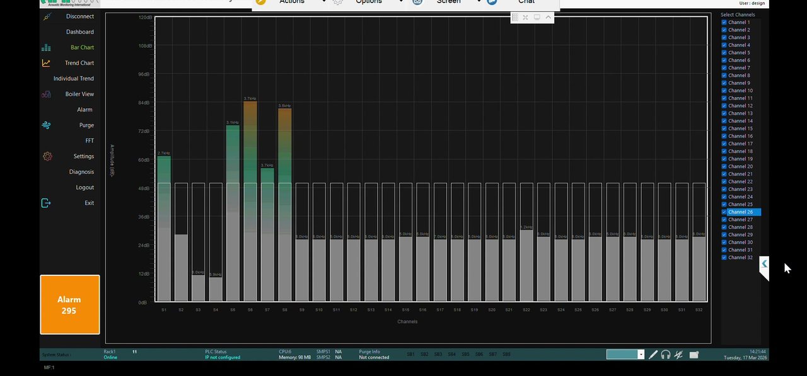Click the Boiler View icon
This screenshot has width=807, height=376.
tap(46, 94)
